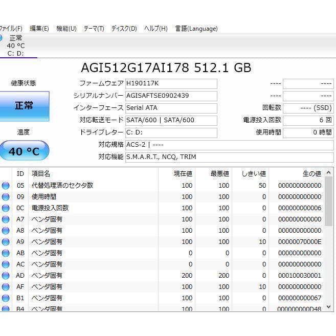This screenshot has width=336, height=336.
Task: Open the テーマ(T) menu
Action: pyautogui.click(x=94, y=29)
